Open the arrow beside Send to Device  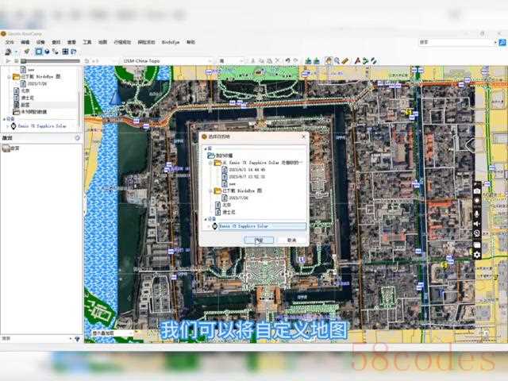point(16,52)
